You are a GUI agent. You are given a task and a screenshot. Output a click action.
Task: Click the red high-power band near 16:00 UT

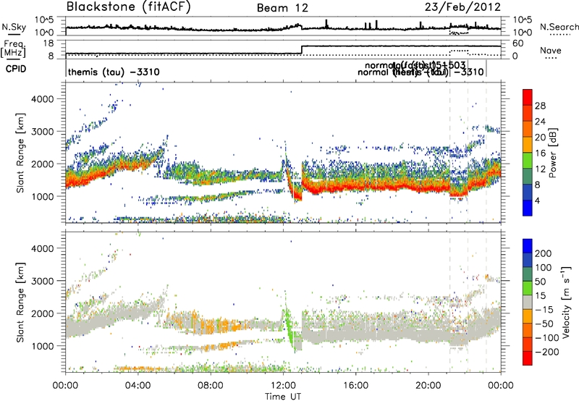(x=355, y=187)
